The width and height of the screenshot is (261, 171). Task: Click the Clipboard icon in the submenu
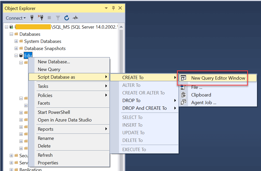(183, 95)
